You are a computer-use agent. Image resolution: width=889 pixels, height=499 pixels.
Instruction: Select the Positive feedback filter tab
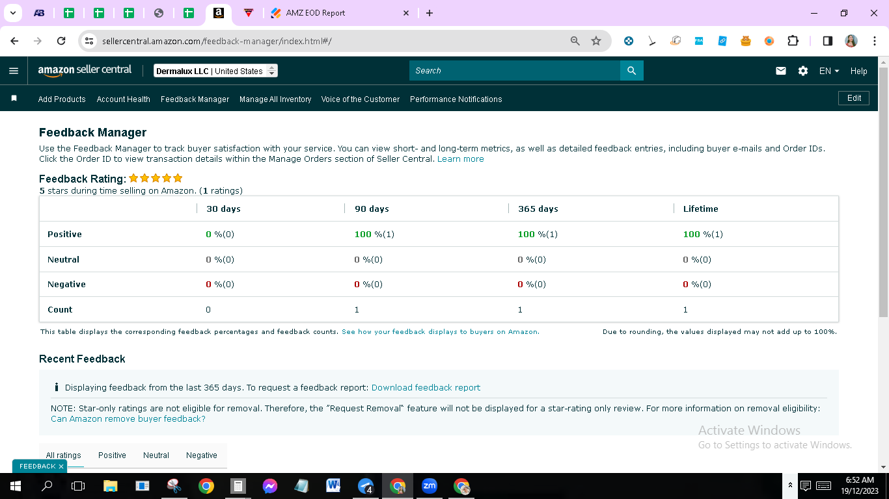tap(112, 455)
